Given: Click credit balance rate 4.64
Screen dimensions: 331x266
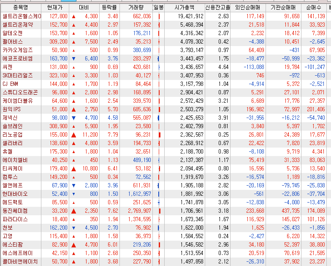Looking at the screenshot, I should point(224,67).
